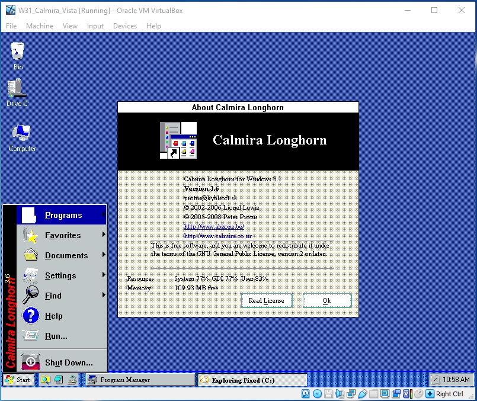
Task: Open the VirtualBox Devices menu
Action: pyautogui.click(x=124, y=26)
